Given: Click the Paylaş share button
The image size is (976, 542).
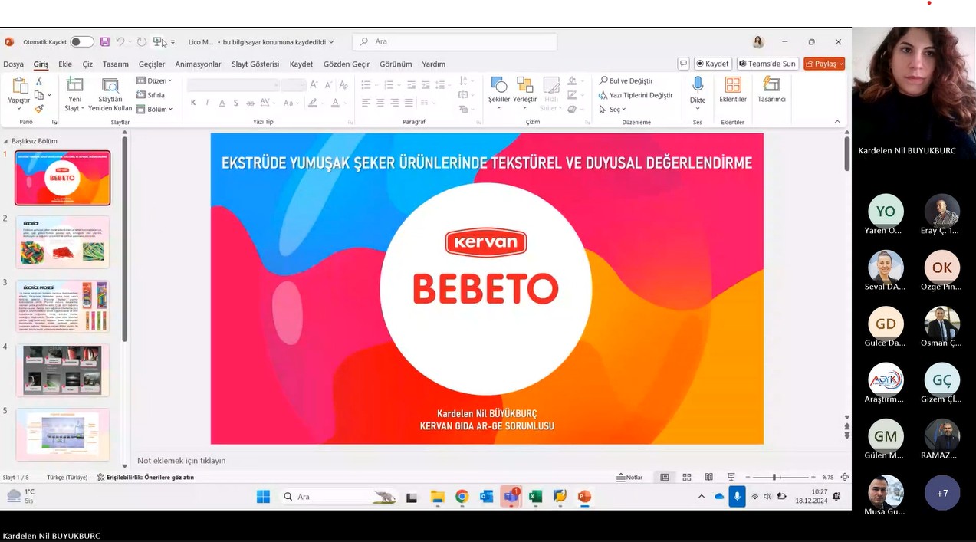Looking at the screenshot, I should (823, 64).
